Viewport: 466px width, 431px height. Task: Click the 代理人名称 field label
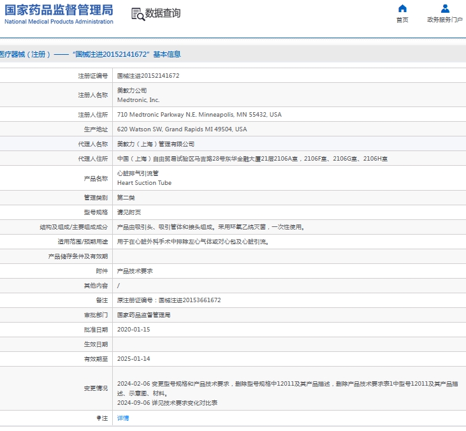92,144
